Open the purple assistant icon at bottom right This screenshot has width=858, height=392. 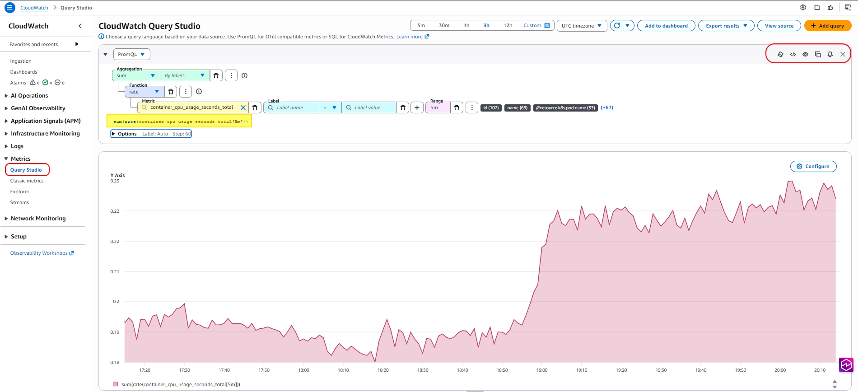point(846,365)
